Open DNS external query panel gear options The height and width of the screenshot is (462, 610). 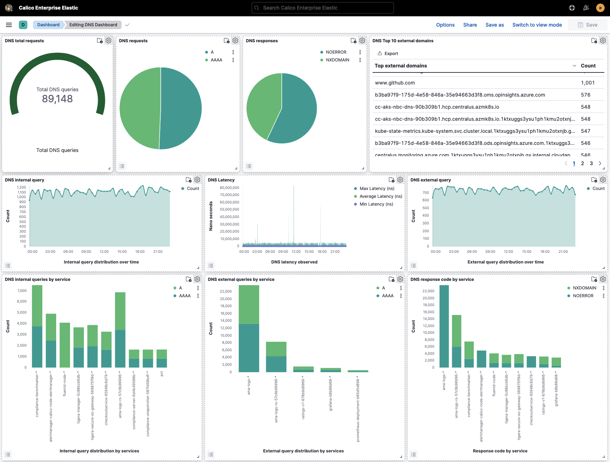pyautogui.click(x=603, y=180)
